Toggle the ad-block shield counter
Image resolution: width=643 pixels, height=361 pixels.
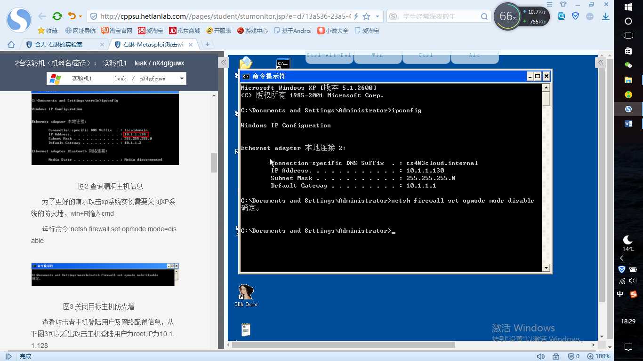(573, 356)
